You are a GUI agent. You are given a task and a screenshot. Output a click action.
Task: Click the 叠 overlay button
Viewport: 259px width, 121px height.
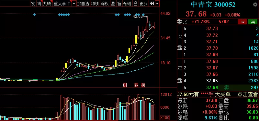click(113, 4)
